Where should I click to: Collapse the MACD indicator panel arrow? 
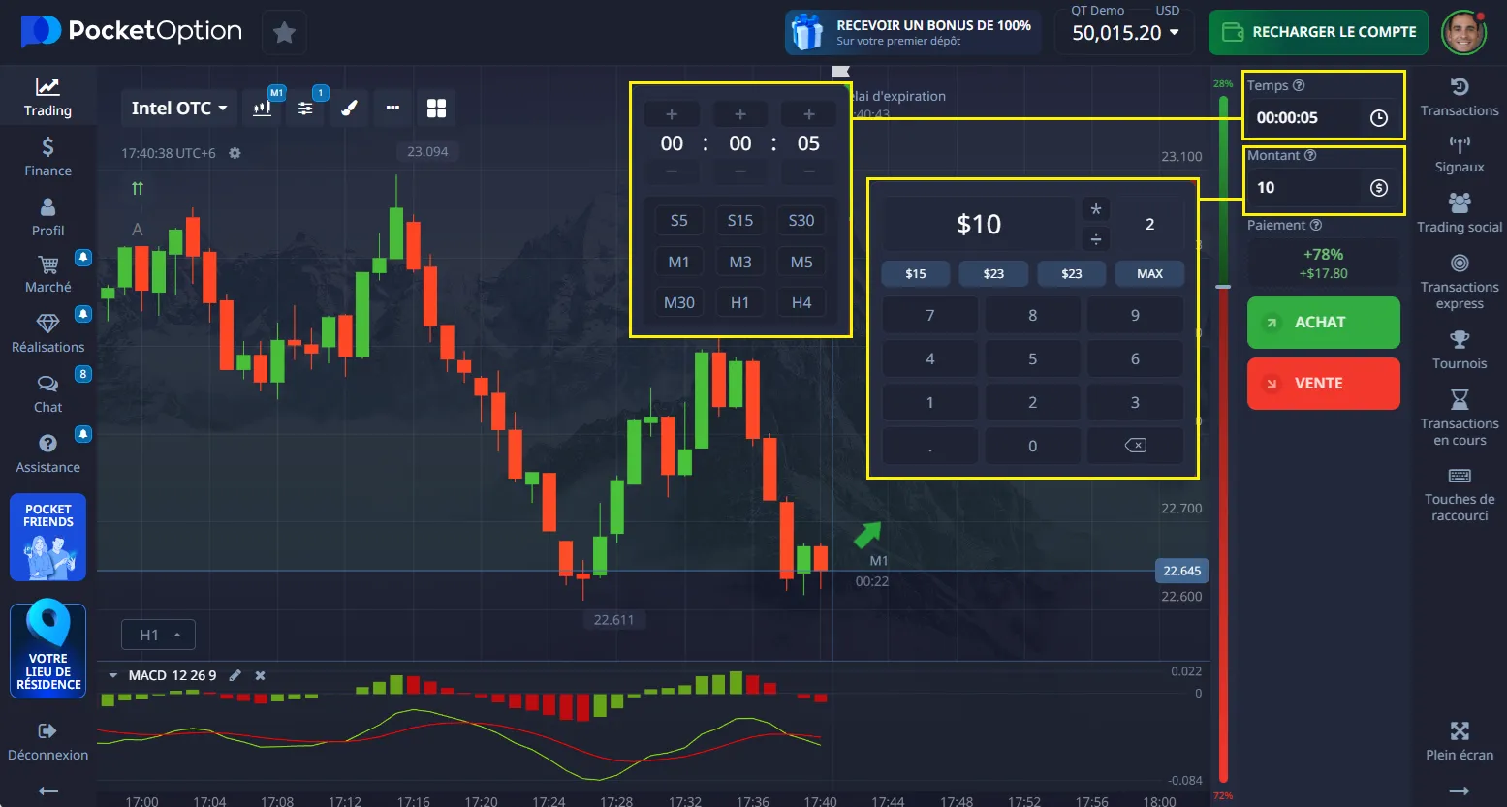tap(112, 675)
